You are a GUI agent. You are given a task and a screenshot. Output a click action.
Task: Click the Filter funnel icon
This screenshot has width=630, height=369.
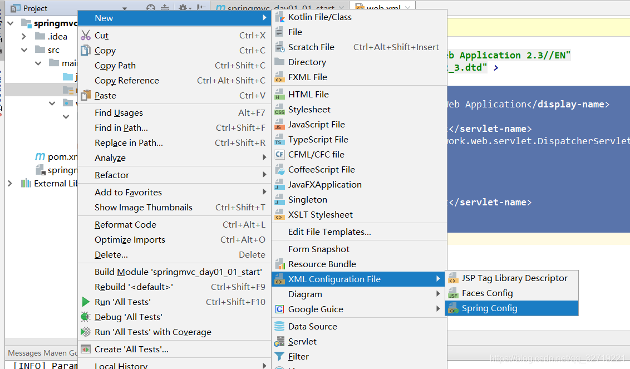(x=279, y=357)
